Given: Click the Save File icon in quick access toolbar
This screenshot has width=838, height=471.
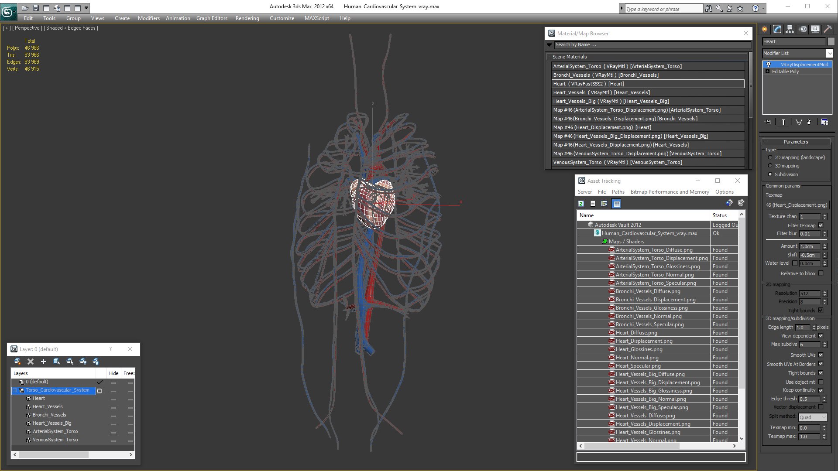Looking at the screenshot, I should pos(36,8).
